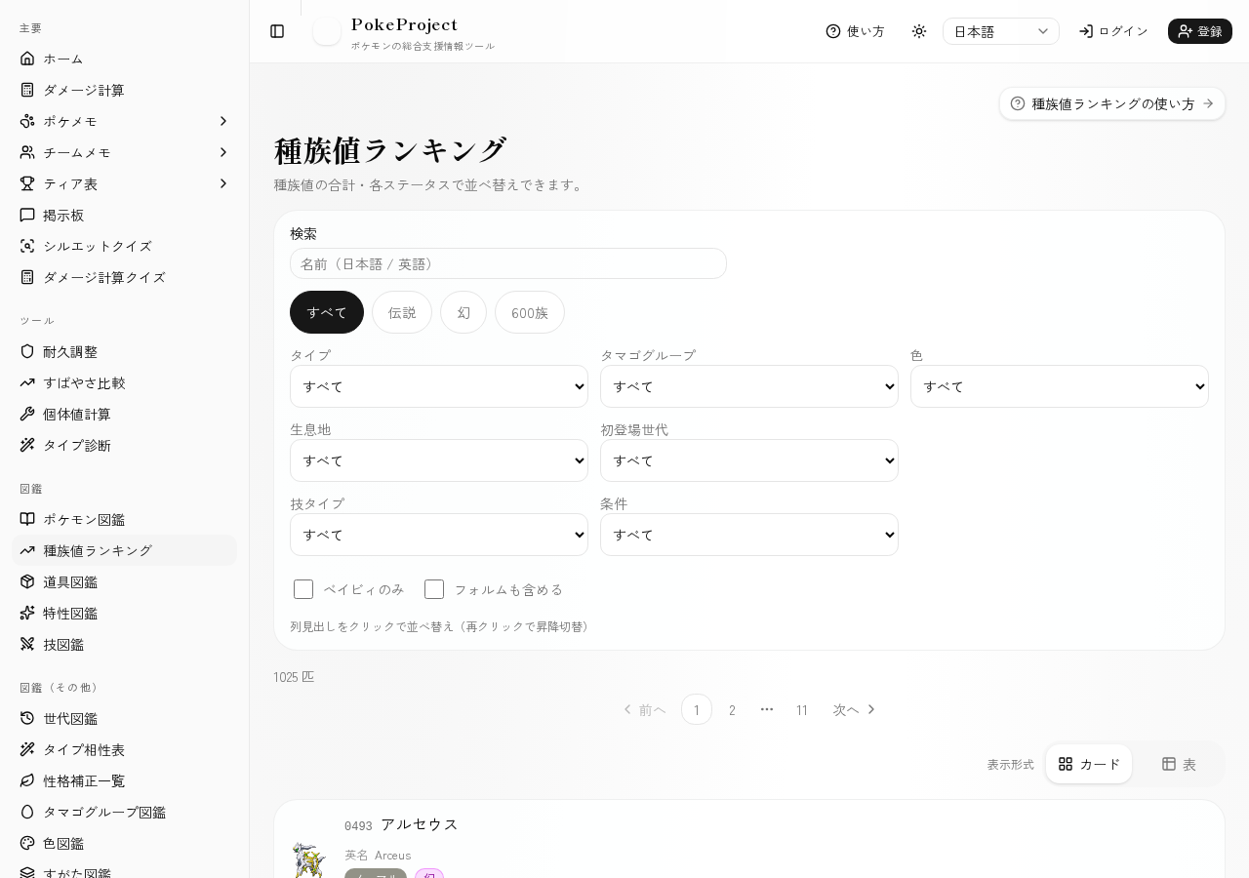Open the 初登場世代 dropdown

tap(749, 460)
